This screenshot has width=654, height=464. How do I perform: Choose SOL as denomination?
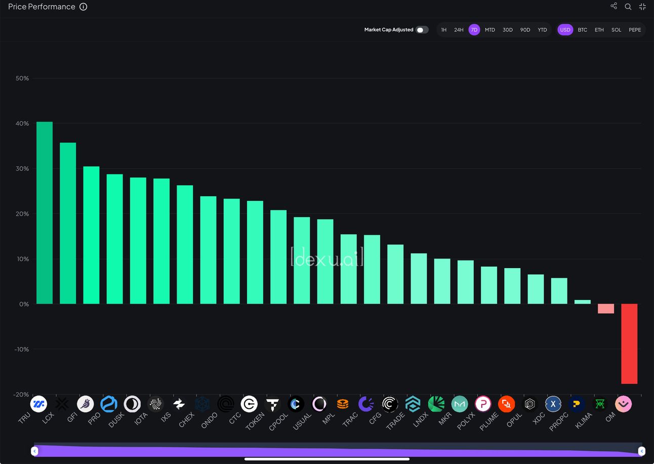[x=616, y=30]
